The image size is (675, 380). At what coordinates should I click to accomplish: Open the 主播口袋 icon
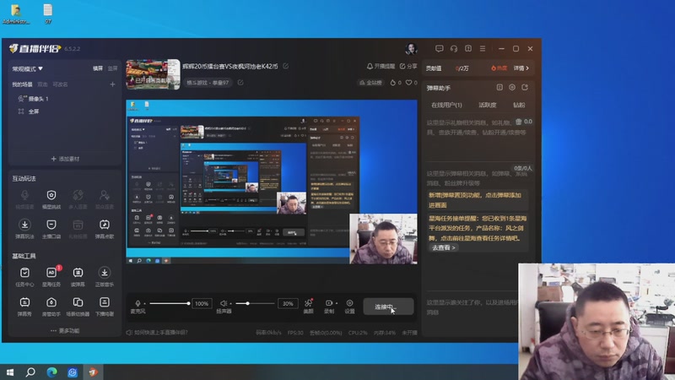[x=51, y=229]
